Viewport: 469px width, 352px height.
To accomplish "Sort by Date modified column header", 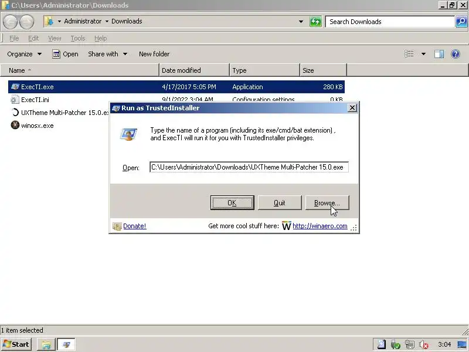I will (x=195, y=70).
